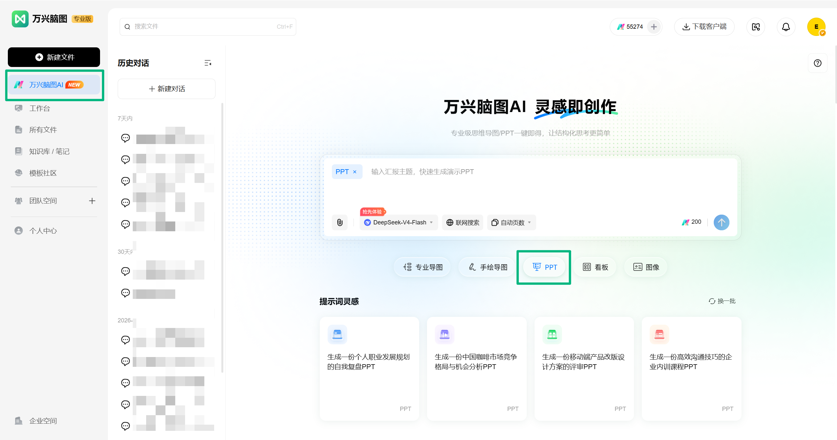The height and width of the screenshot is (440, 837).
Task: Click the screenshot capture icon in header
Action: click(756, 27)
